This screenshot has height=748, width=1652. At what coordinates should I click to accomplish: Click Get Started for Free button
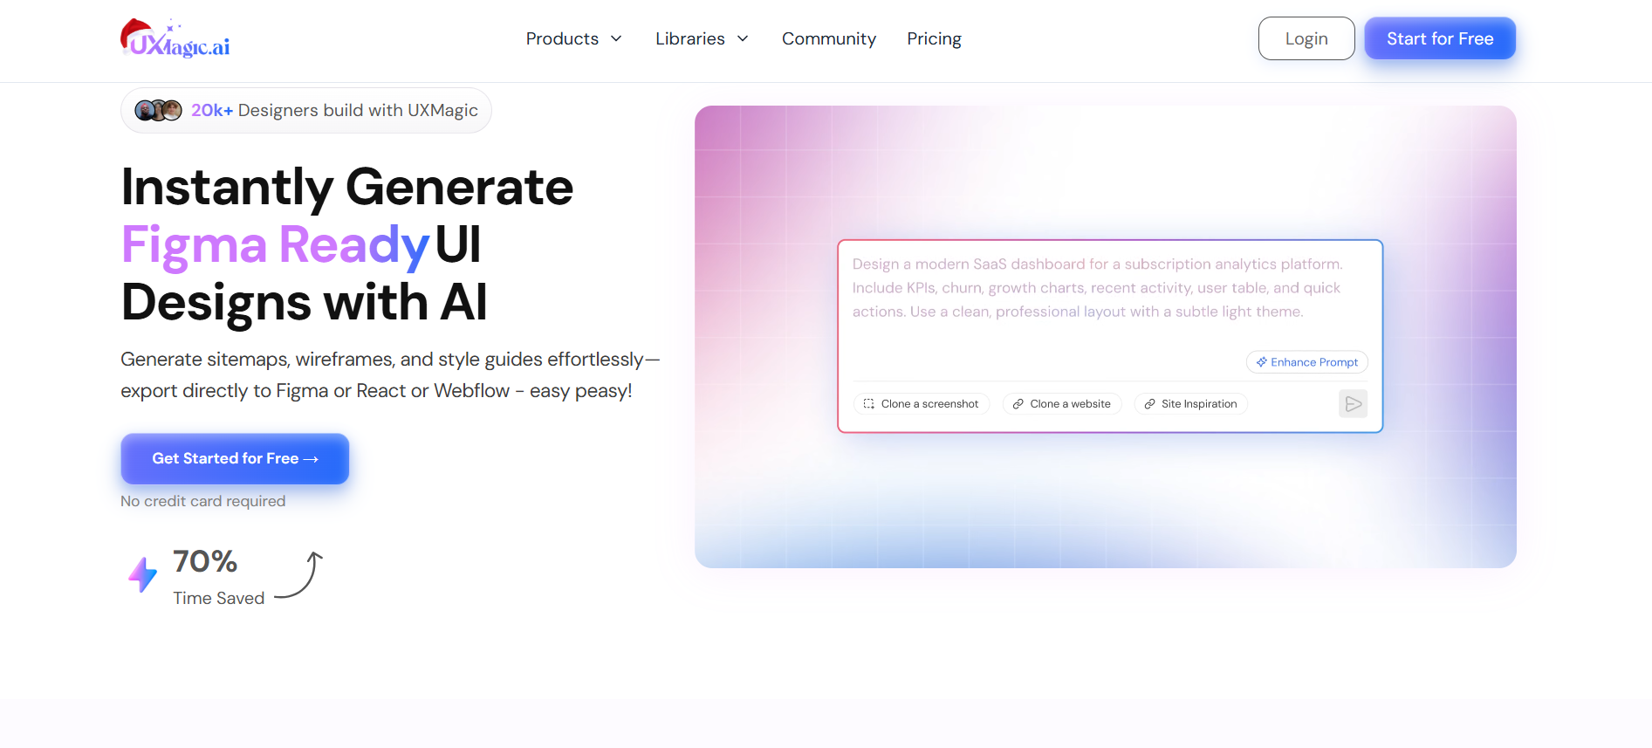pyautogui.click(x=235, y=458)
